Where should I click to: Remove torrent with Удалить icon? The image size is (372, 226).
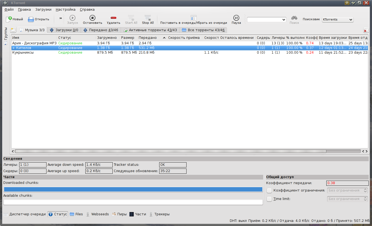pyautogui.click(x=114, y=18)
